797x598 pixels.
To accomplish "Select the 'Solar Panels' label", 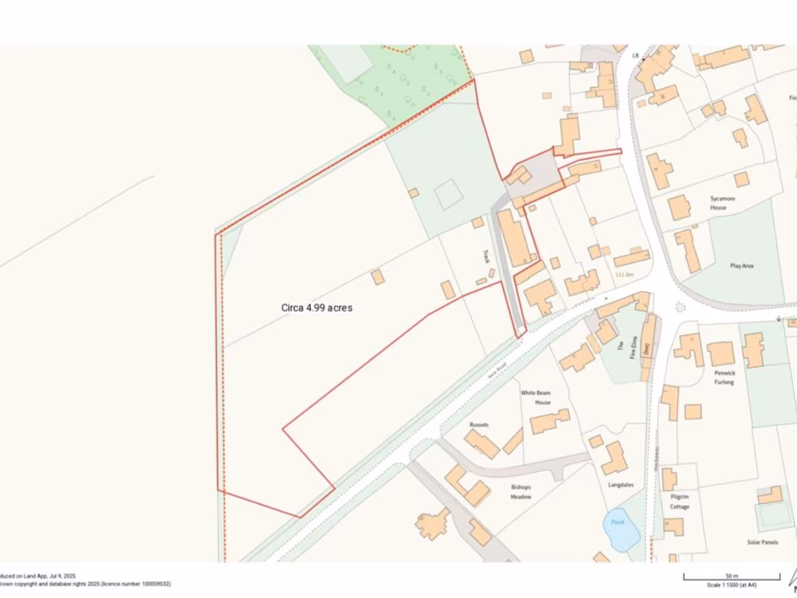I will [x=763, y=542].
